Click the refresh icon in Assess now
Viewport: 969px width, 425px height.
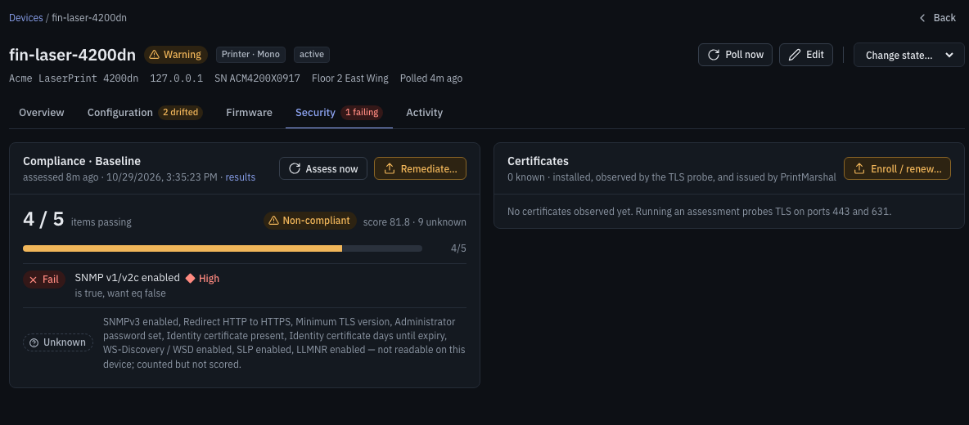pyautogui.click(x=295, y=168)
